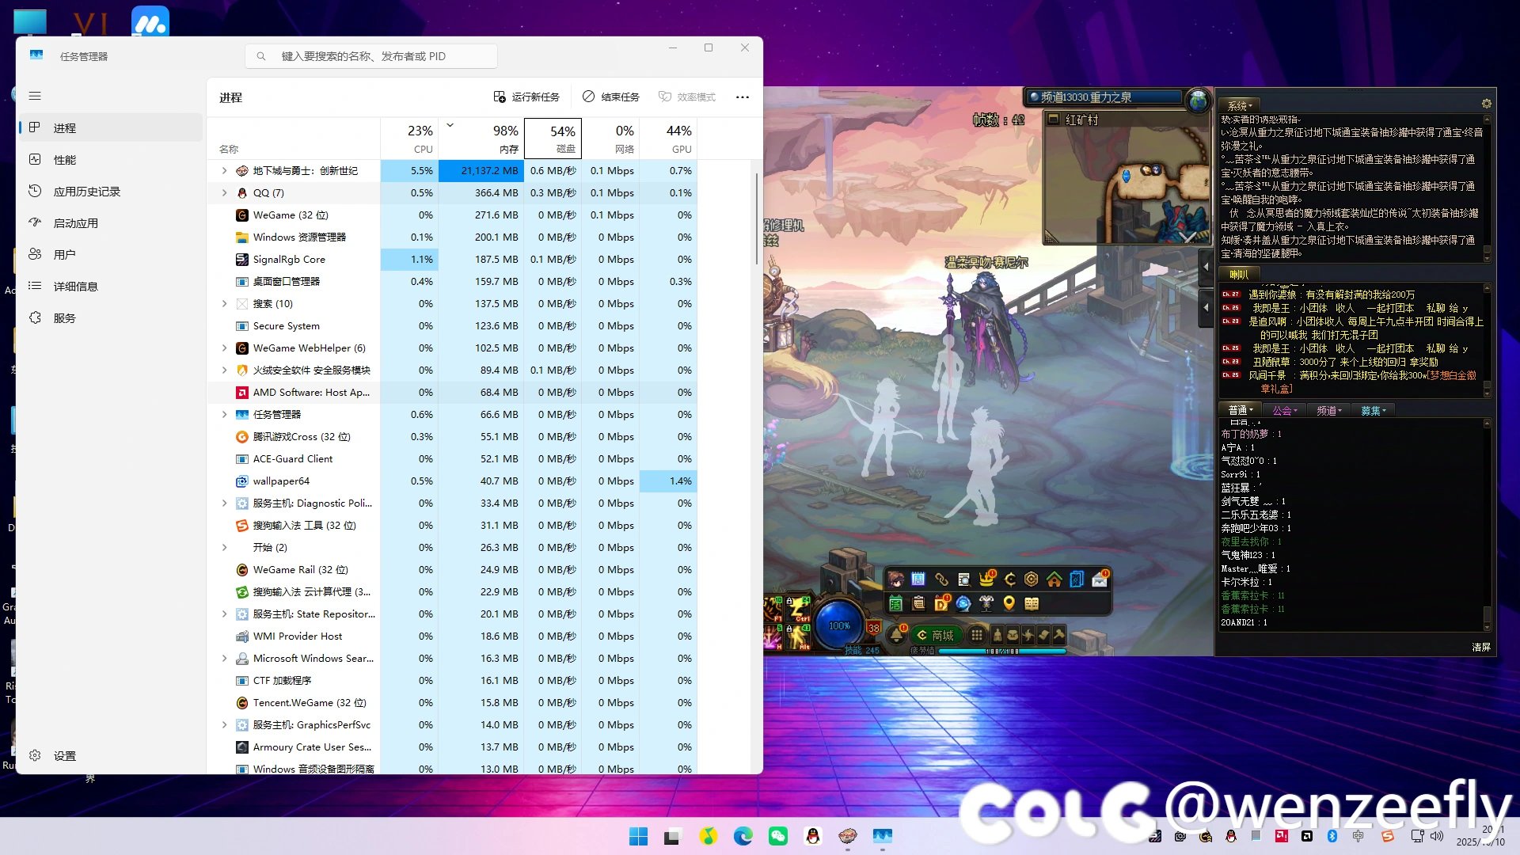Click the notification bell icon beside 商城
1520x855 pixels.
[x=897, y=635]
